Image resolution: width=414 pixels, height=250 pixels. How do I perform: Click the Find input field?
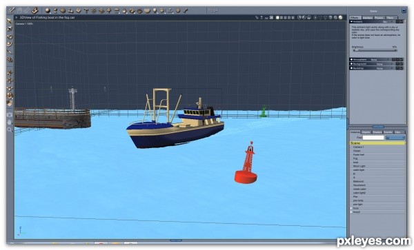(x=373, y=138)
